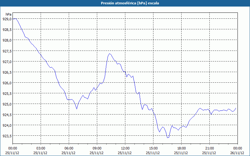This screenshot has width=250, height=156.
Task: Select the 925,5 y-axis value
Action: coord(7,93)
